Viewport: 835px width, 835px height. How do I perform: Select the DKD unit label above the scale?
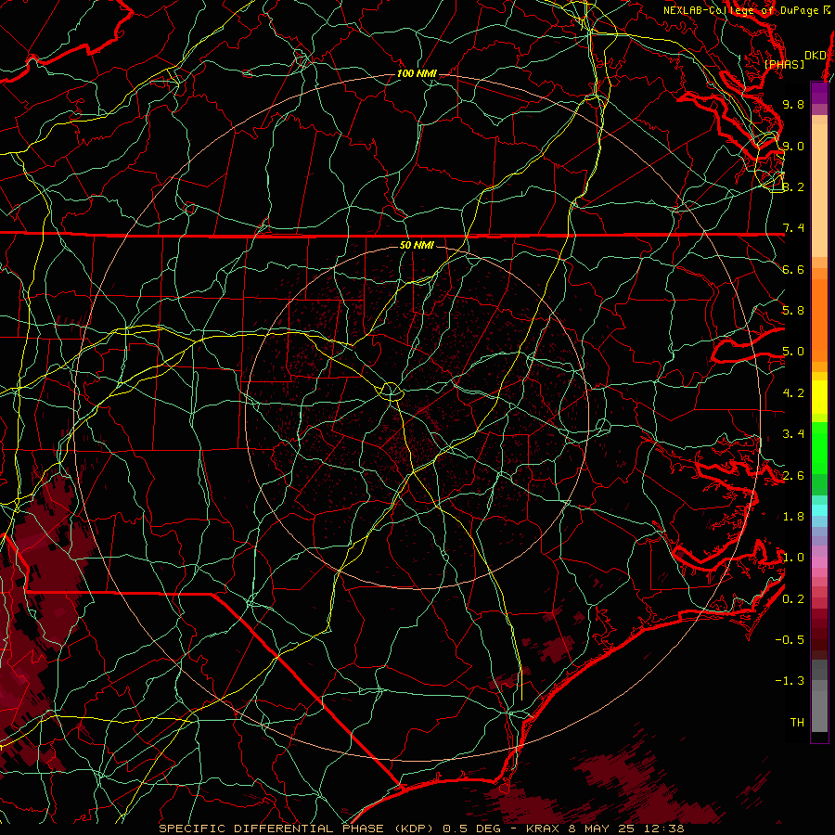pos(815,56)
